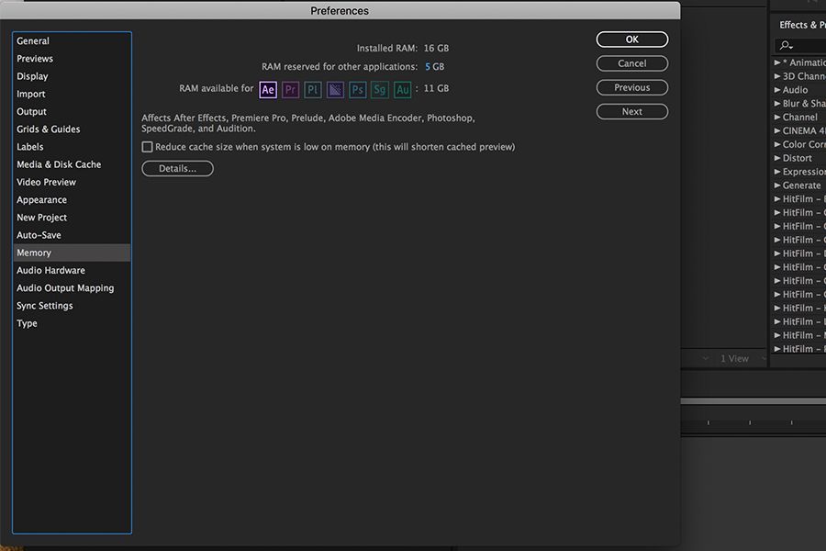Open the Audio Hardware preferences page
The width and height of the screenshot is (826, 551).
coord(50,269)
